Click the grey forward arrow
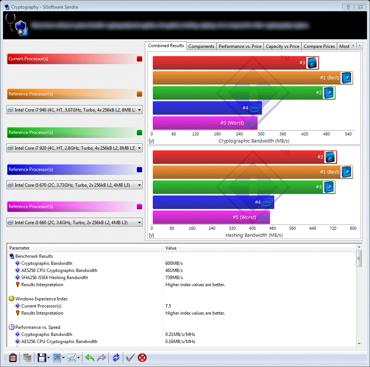Image resolution: width=370 pixels, height=367 pixels. 101,358
